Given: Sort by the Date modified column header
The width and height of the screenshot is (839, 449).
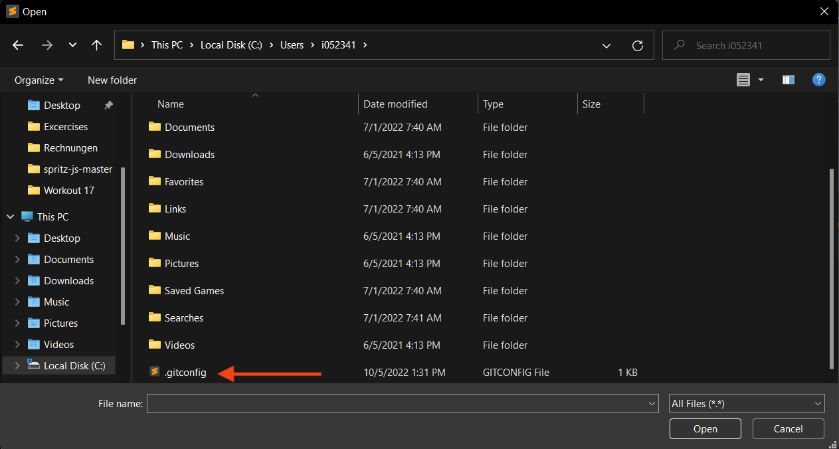Looking at the screenshot, I should coord(395,104).
